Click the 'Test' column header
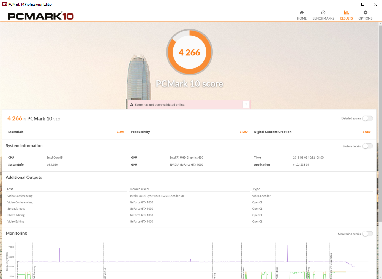The height and width of the screenshot is (279, 382). point(10,189)
